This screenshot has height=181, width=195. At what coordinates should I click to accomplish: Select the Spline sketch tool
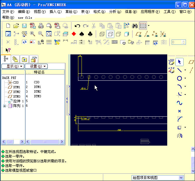click(x=179, y=103)
